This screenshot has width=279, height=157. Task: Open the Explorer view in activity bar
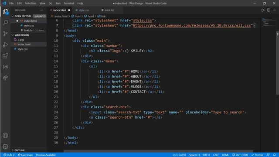pyautogui.click(x=5, y=12)
